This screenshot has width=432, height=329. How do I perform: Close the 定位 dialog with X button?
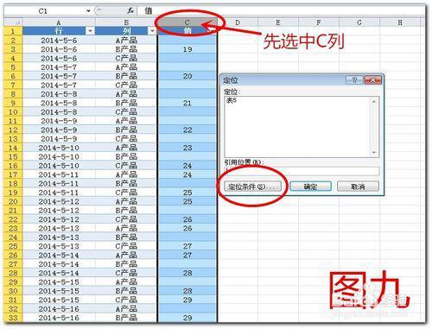pos(372,79)
